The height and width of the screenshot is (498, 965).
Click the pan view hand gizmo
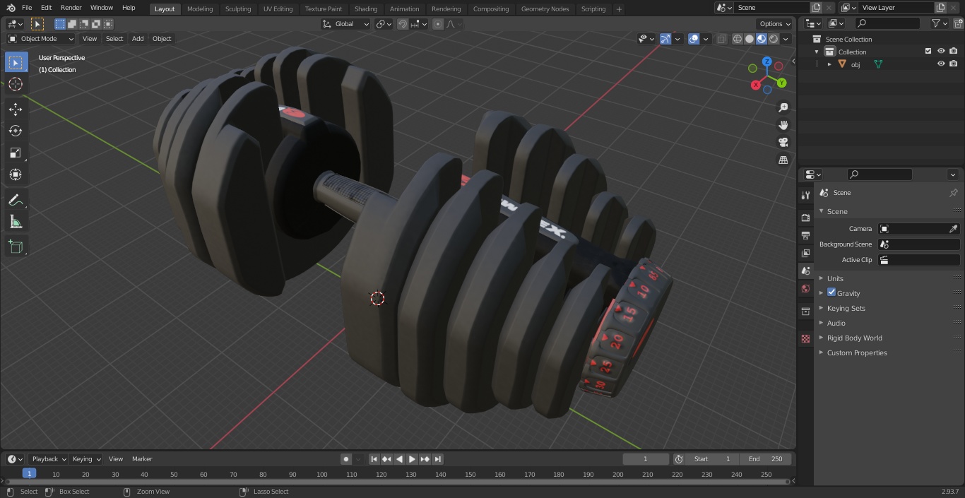coord(783,125)
